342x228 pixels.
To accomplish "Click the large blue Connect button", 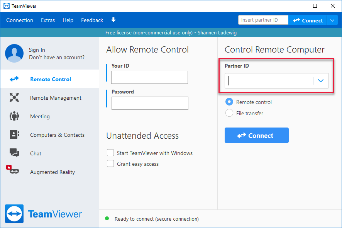I will [256, 135].
